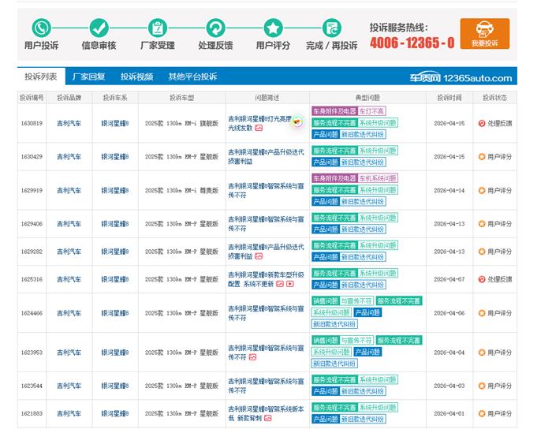Open image icon in complaint 1630819 description
Image resolution: width=552 pixels, height=429 pixels.
tap(259, 128)
